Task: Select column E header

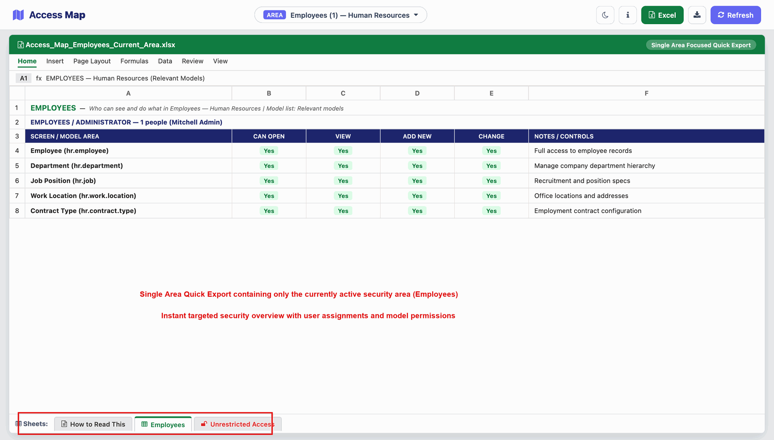Action: tap(491, 93)
